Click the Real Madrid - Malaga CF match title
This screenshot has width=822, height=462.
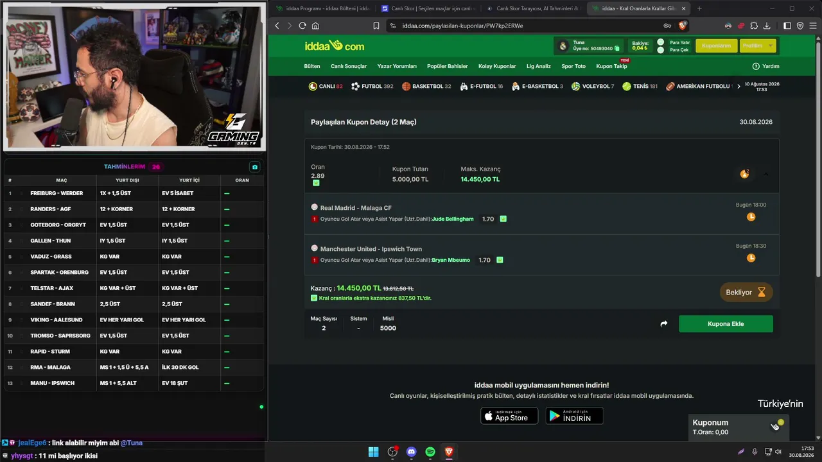[356, 208]
